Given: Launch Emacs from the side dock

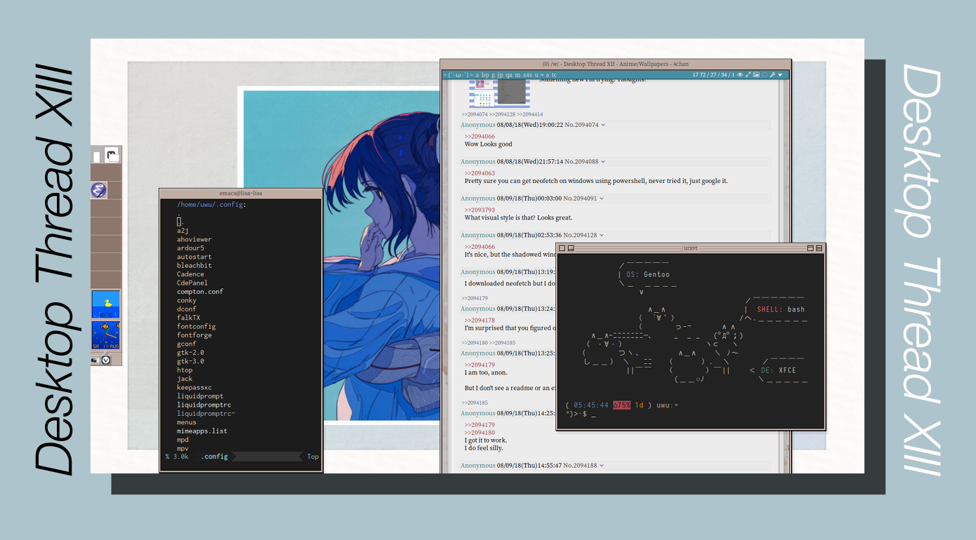Looking at the screenshot, I should (x=99, y=190).
